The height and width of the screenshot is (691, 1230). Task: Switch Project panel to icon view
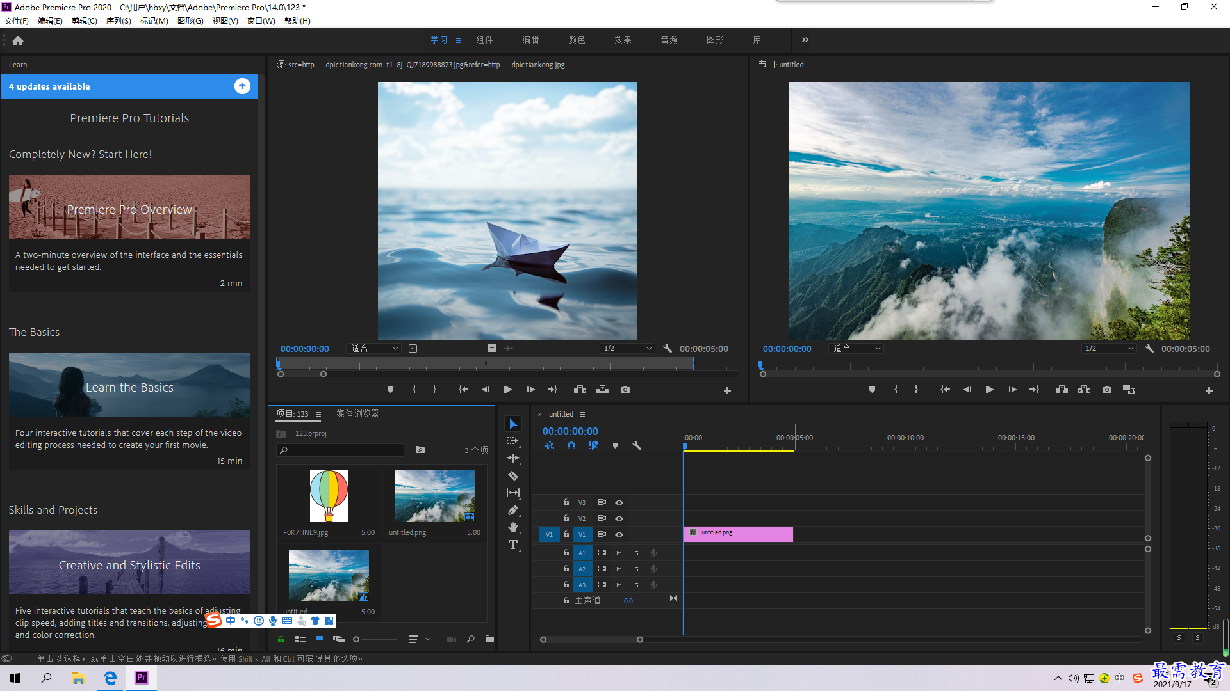pos(319,639)
